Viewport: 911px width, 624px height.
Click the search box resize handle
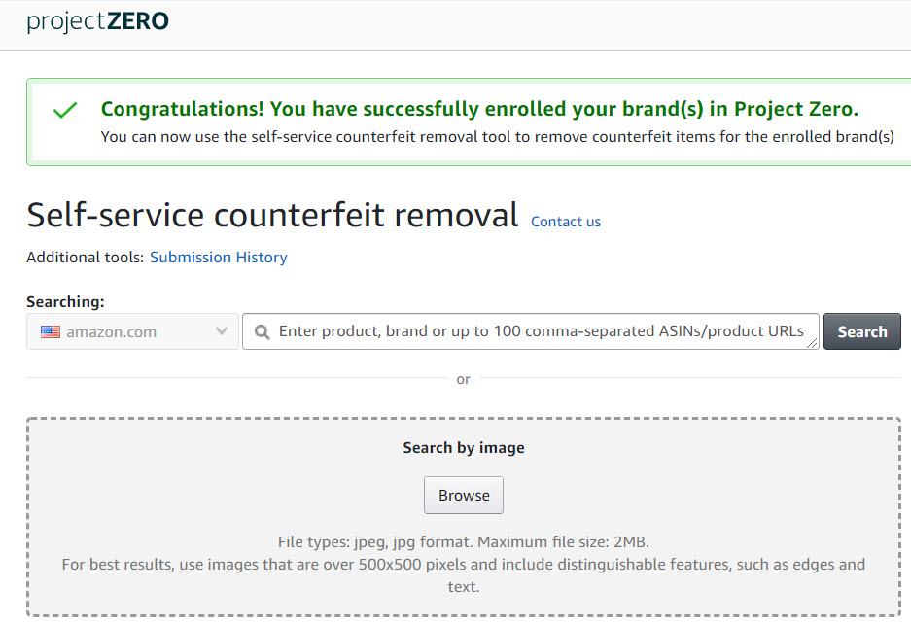(x=813, y=344)
